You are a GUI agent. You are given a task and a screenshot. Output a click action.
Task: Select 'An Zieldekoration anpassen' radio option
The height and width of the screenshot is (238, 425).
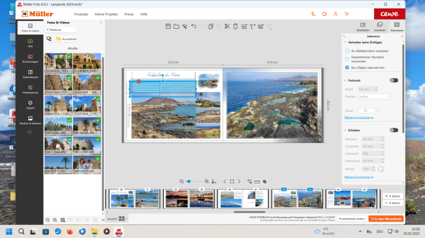[x=347, y=51]
